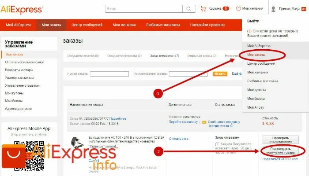The width and height of the screenshot is (309, 176).
Task: Click the orange Искать button
Action: click(220, 73)
